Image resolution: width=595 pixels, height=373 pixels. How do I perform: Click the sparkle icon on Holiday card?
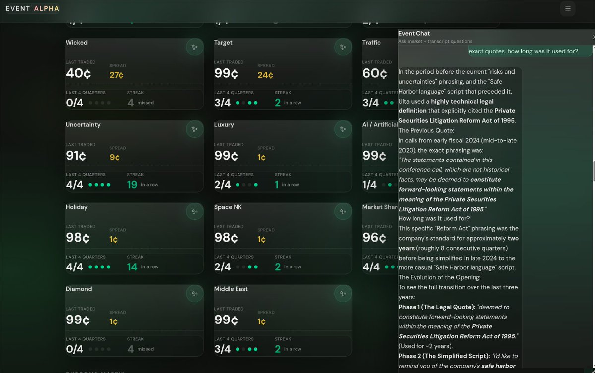coord(194,212)
